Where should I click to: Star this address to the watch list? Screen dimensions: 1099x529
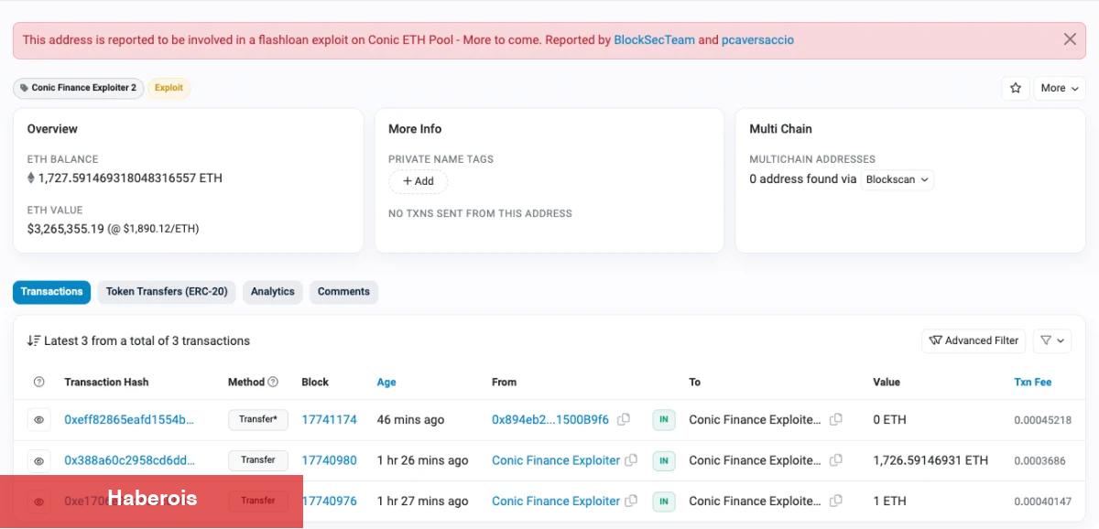(x=1015, y=88)
